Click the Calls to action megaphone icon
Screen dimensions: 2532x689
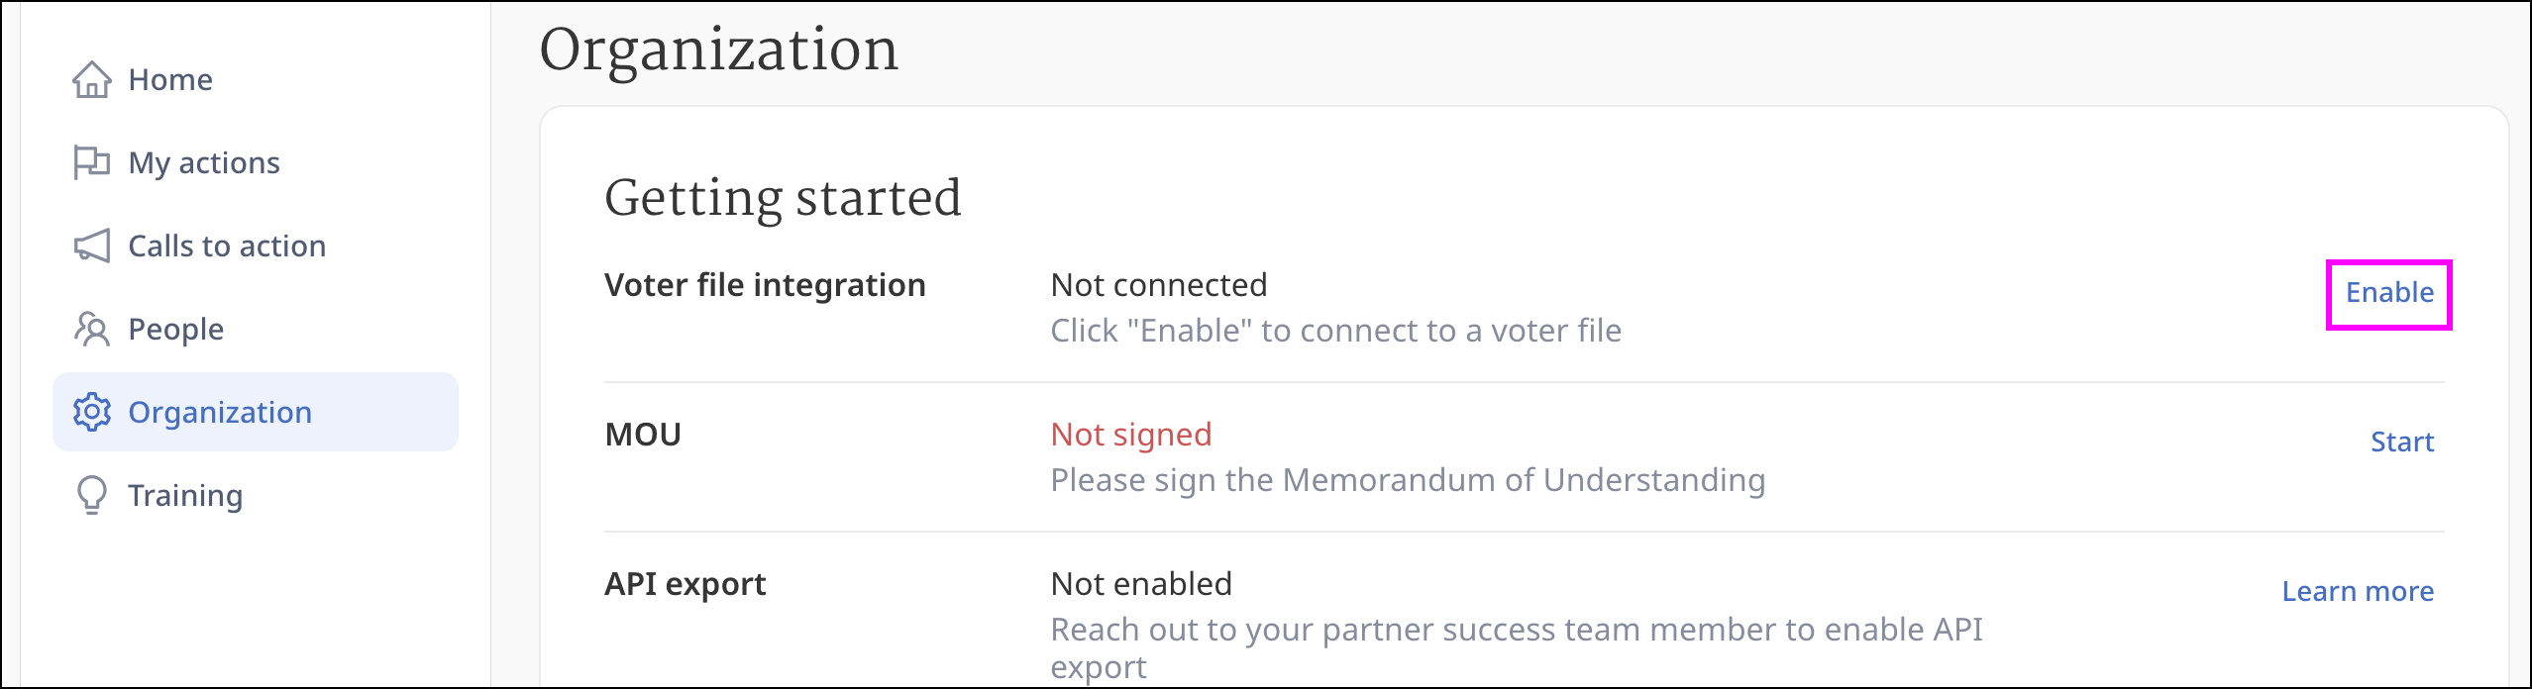92,246
